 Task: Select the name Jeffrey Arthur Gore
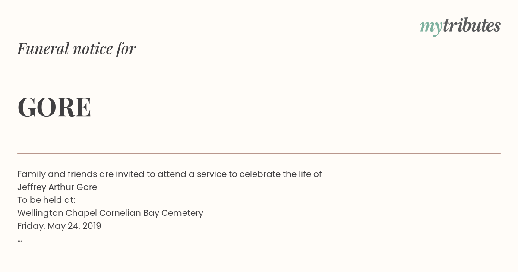[57, 187]
